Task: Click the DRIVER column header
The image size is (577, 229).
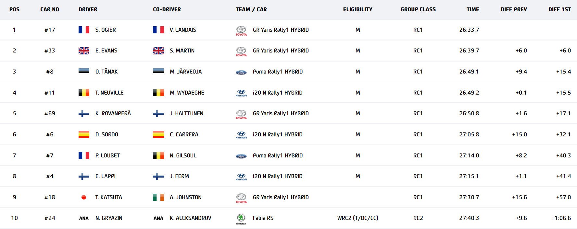Action: (x=88, y=9)
